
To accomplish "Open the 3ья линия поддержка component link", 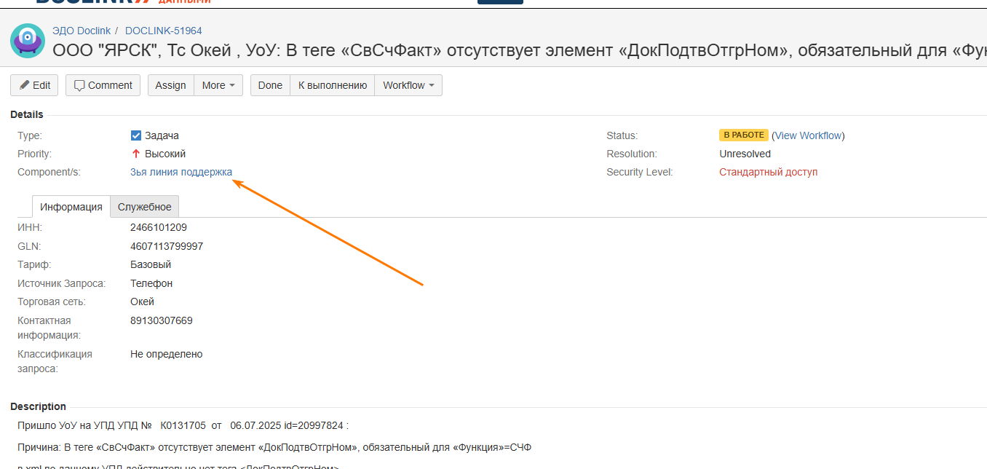I will 181,172.
